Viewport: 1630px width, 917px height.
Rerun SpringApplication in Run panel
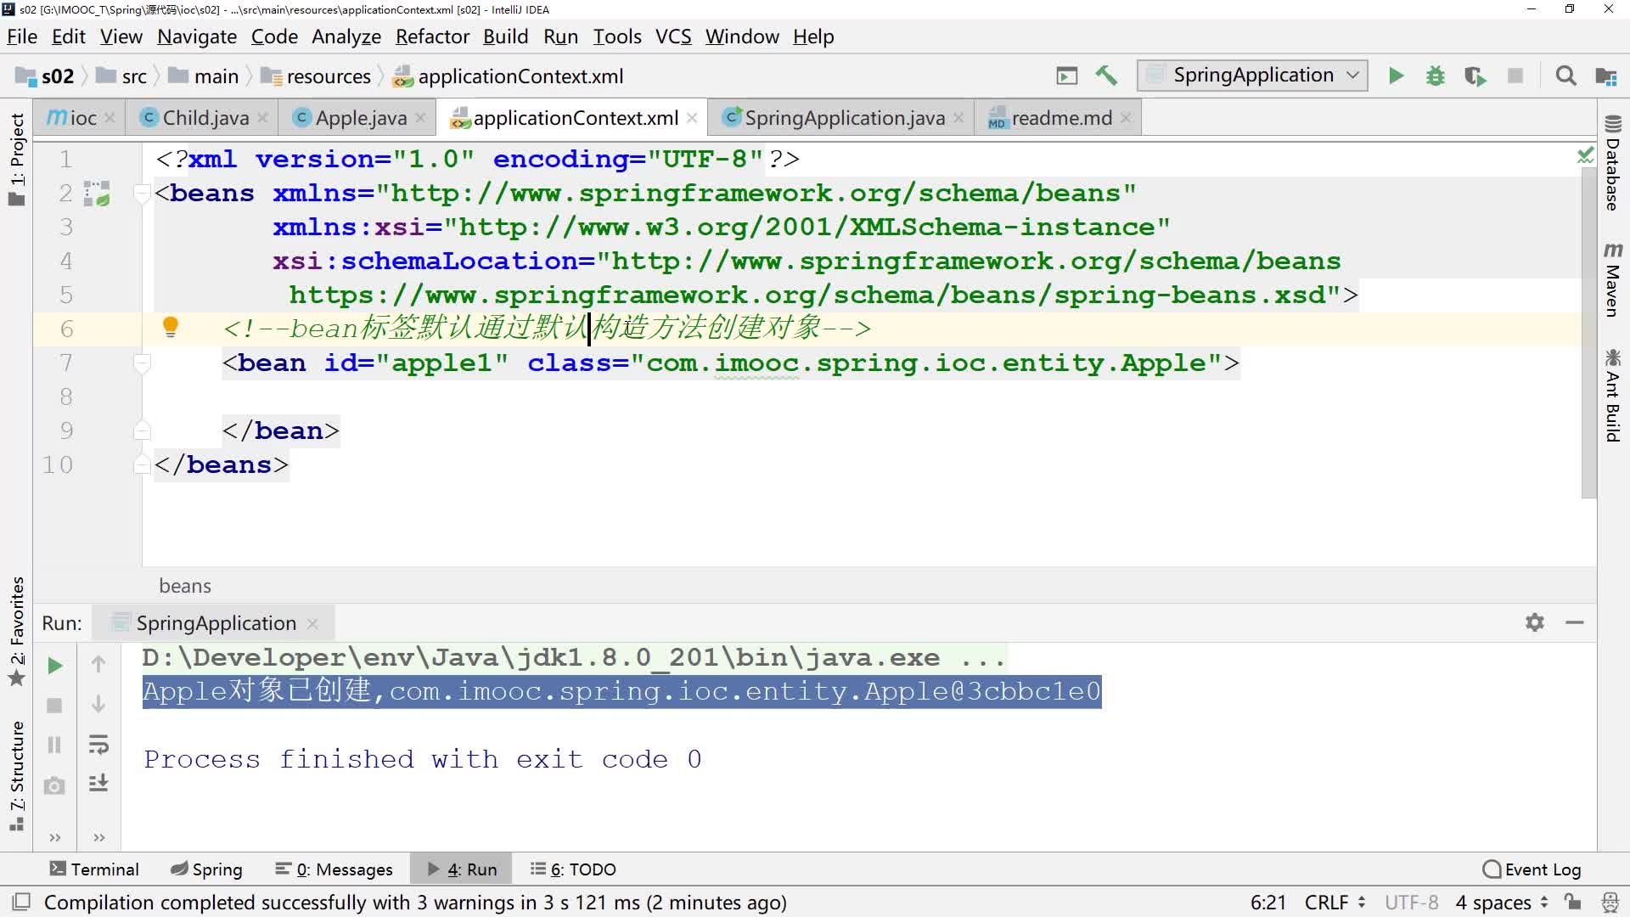coord(55,666)
